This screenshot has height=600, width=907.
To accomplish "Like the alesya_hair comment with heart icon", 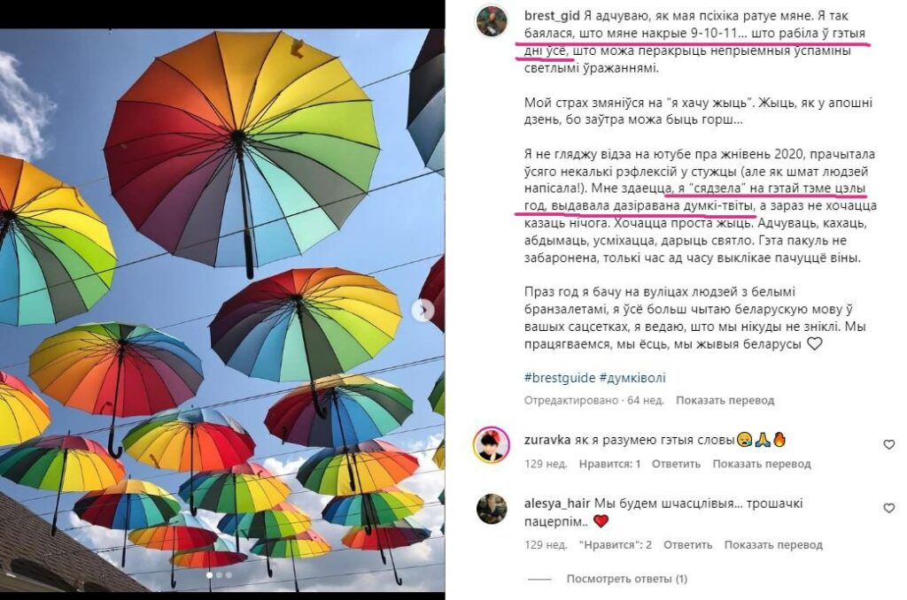I will [x=889, y=508].
